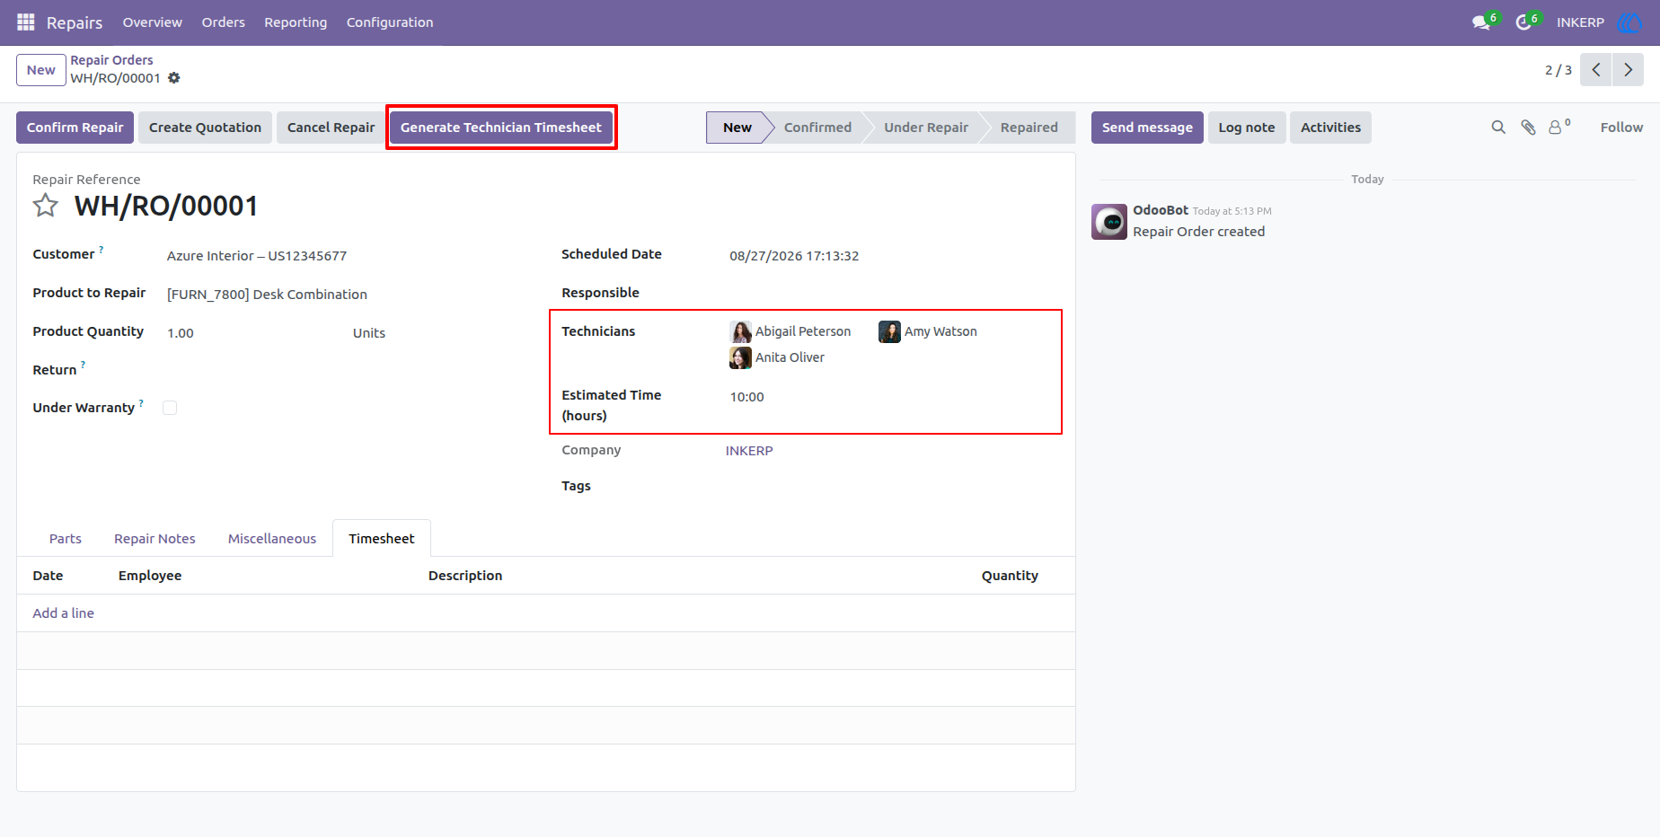Open the Configuration menu
Viewport: 1660px width, 837px height.
pyautogui.click(x=390, y=22)
